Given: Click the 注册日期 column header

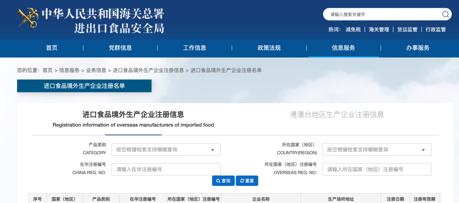Looking at the screenshot, I should [x=395, y=199].
